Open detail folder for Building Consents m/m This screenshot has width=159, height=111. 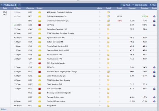pyautogui.click(x=108, y=16)
